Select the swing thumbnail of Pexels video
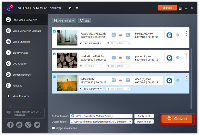The image size is (199, 135). 67,38
